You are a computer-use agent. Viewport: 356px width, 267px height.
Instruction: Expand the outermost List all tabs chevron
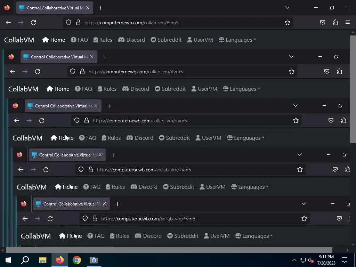point(287,8)
